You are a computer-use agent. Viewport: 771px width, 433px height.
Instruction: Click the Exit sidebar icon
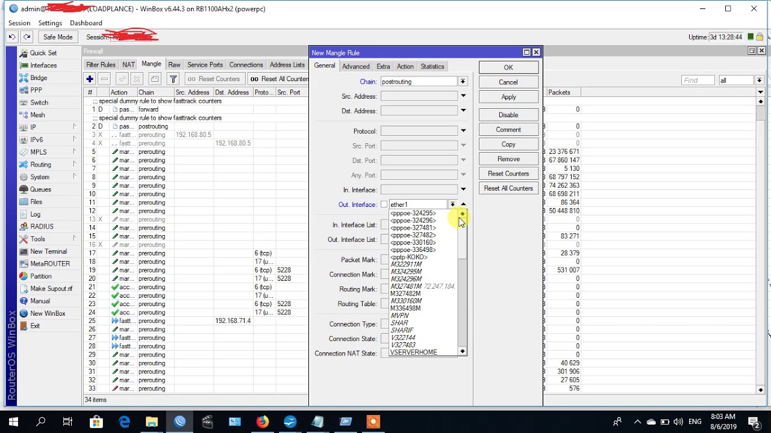[x=23, y=326]
